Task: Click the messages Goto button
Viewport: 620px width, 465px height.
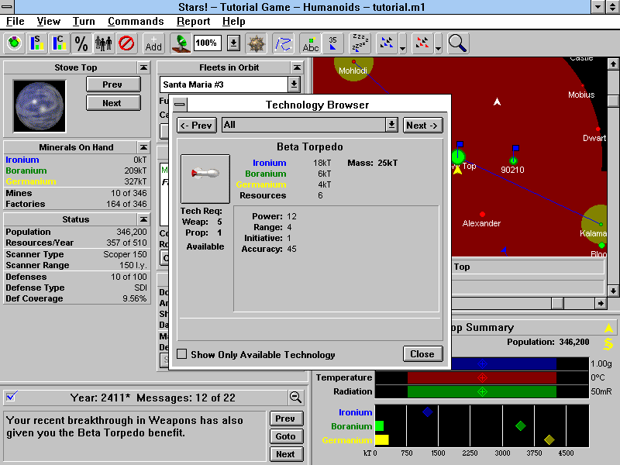Action: (286, 436)
